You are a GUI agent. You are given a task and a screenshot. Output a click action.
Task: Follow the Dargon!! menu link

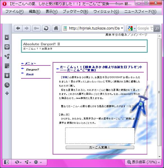[x=33, y=70]
